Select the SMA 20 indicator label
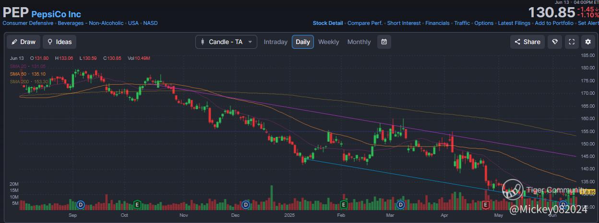The height and width of the screenshot is (223, 599). [x=28, y=66]
